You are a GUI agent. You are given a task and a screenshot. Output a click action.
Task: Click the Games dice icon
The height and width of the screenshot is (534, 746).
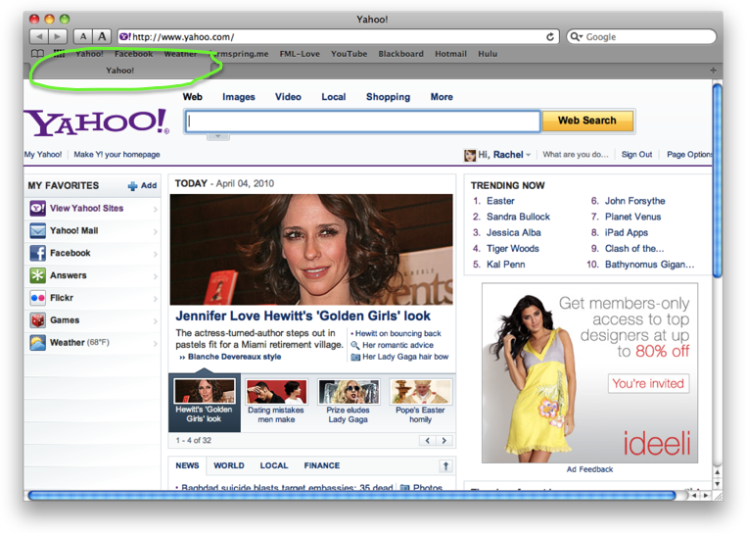pyautogui.click(x=37, y=320)
